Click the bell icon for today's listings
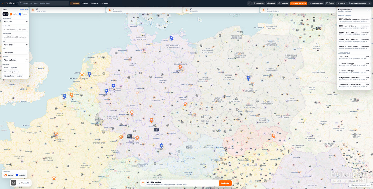The width and height of the screenshot is (373, 189). [187, 10]
